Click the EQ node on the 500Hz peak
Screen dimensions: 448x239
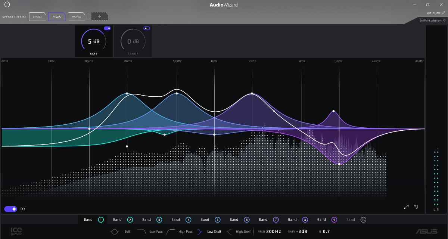[x=177, y=93]
